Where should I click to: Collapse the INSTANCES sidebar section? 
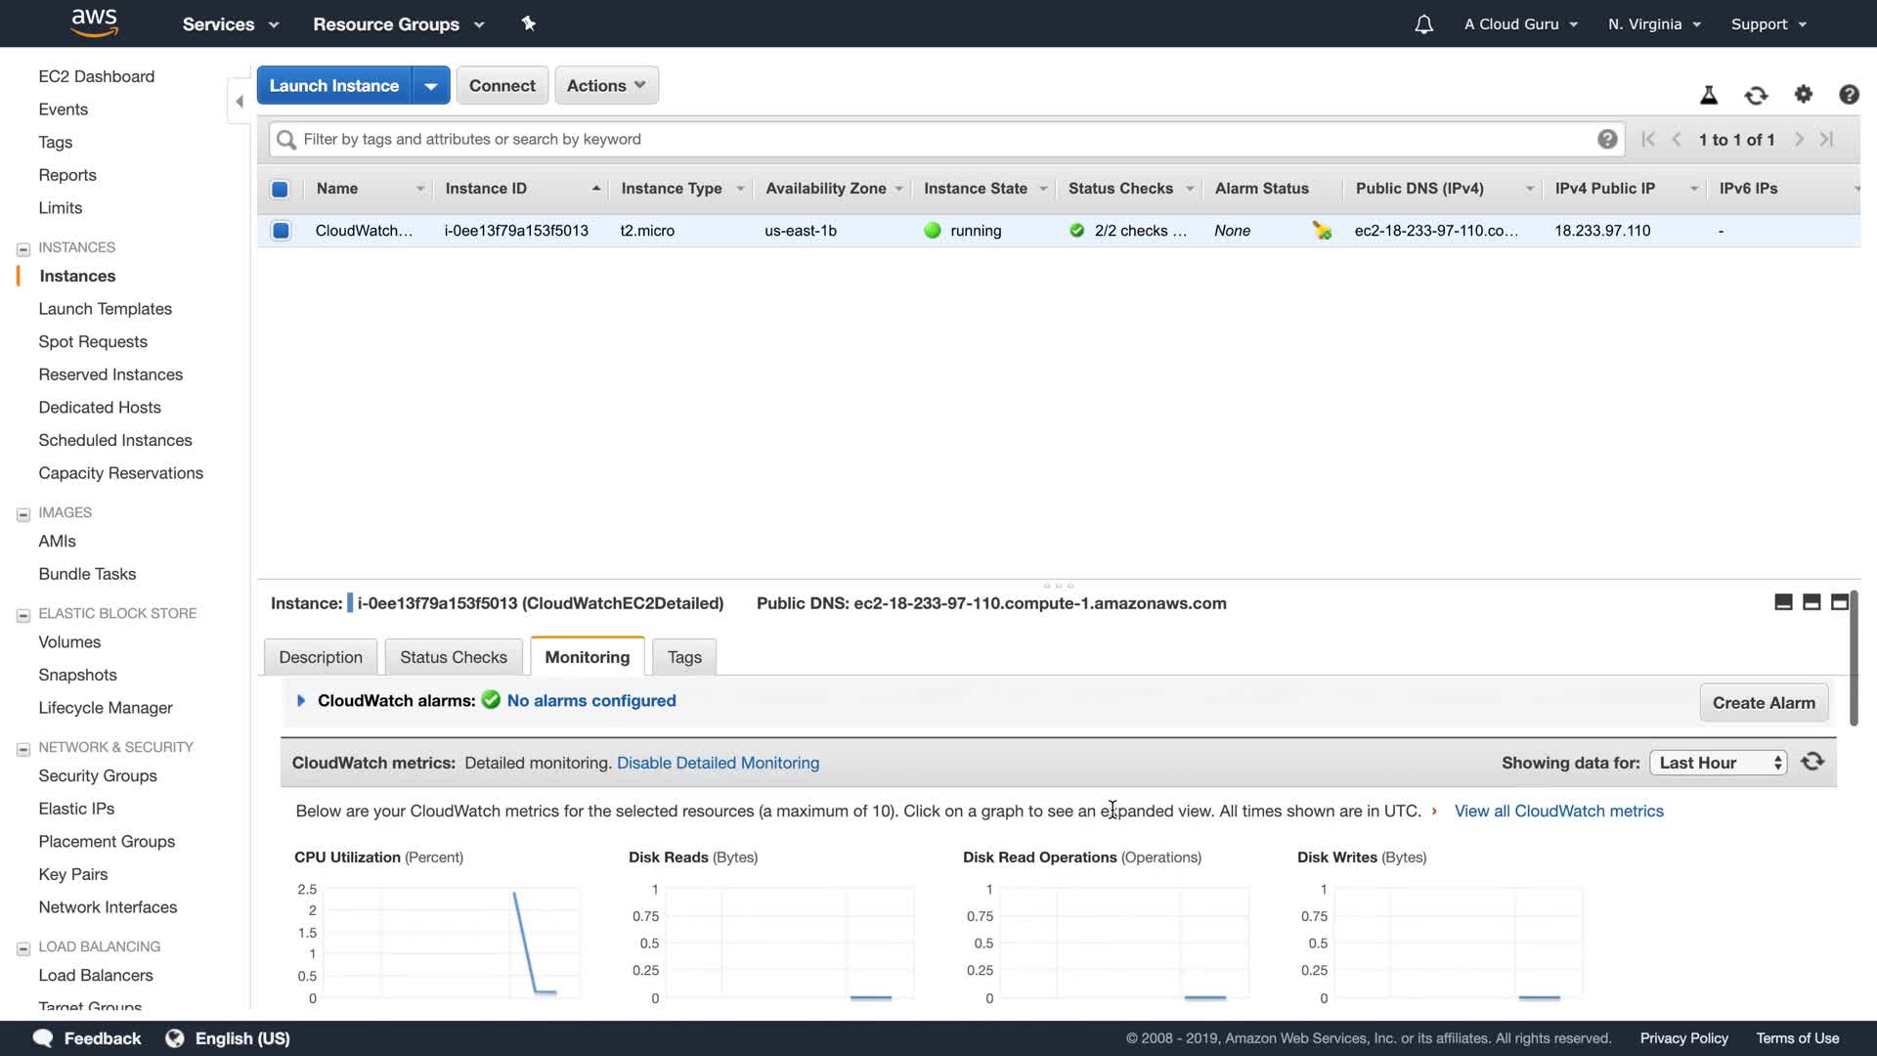pyautogui.click(x=23, y=248)
